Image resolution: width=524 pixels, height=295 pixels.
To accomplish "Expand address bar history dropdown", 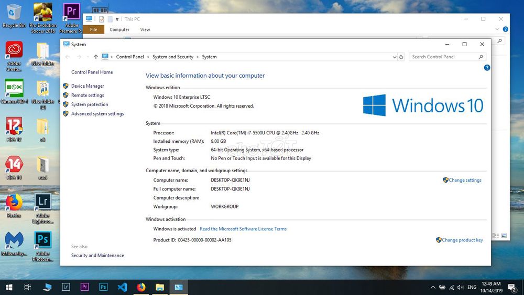I will [x=395, y=57].
